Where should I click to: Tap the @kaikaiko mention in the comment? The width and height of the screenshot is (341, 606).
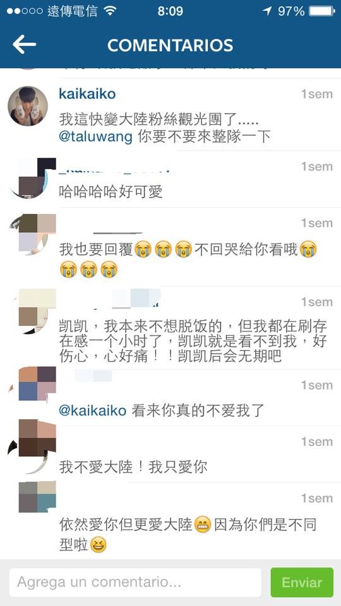(93, 410)
